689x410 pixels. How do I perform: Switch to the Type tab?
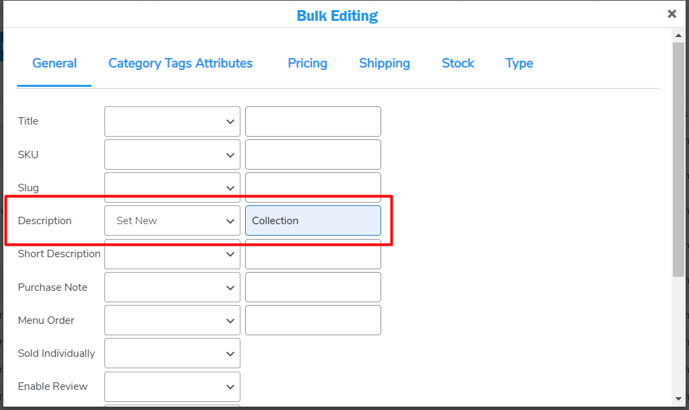tap(519, 63)
